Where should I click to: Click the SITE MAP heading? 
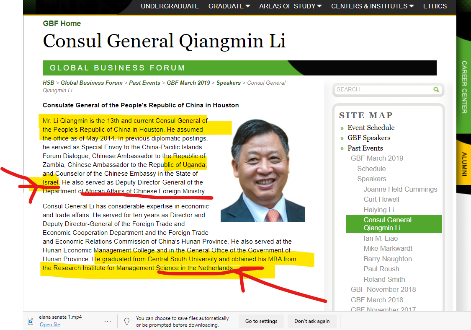point(366,115)
